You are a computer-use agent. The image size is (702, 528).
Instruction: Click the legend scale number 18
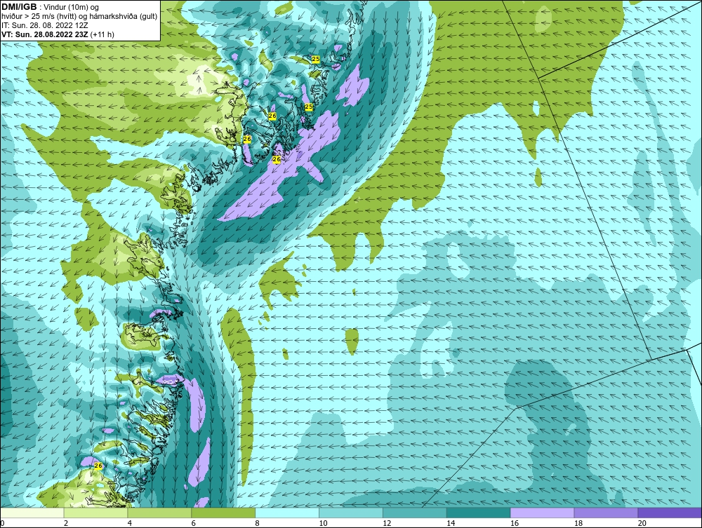(578, 523)
